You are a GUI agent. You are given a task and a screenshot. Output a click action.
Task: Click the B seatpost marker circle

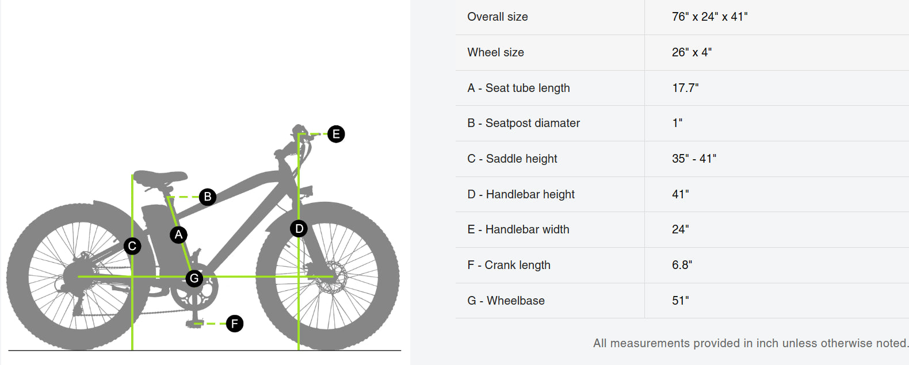coord(208,197)
